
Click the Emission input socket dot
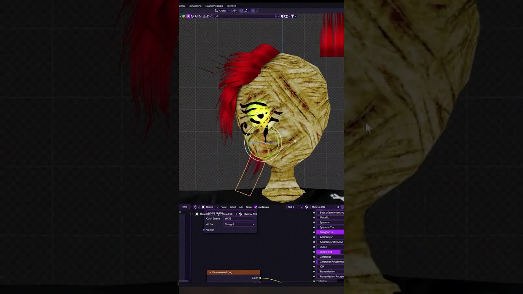click(x=314, y=281)
